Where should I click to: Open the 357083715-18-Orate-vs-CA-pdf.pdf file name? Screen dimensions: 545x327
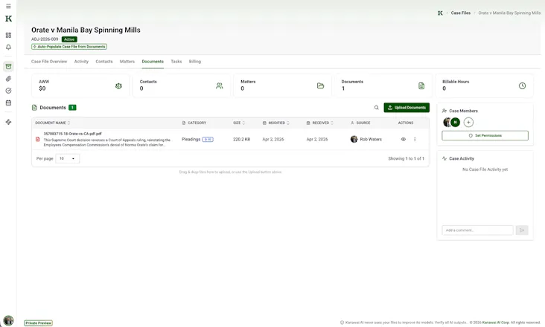tap(73, 134)
